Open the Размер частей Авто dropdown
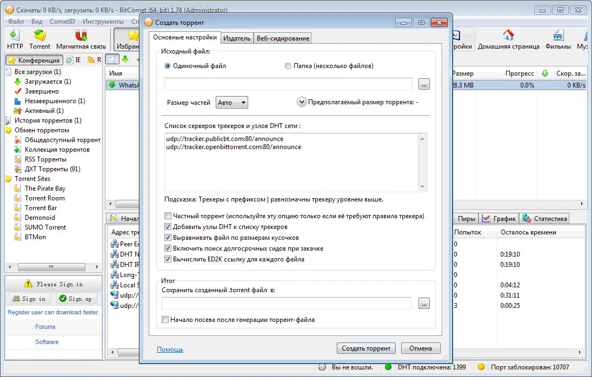Screen dimensions: 592x377 coord(232,103)
